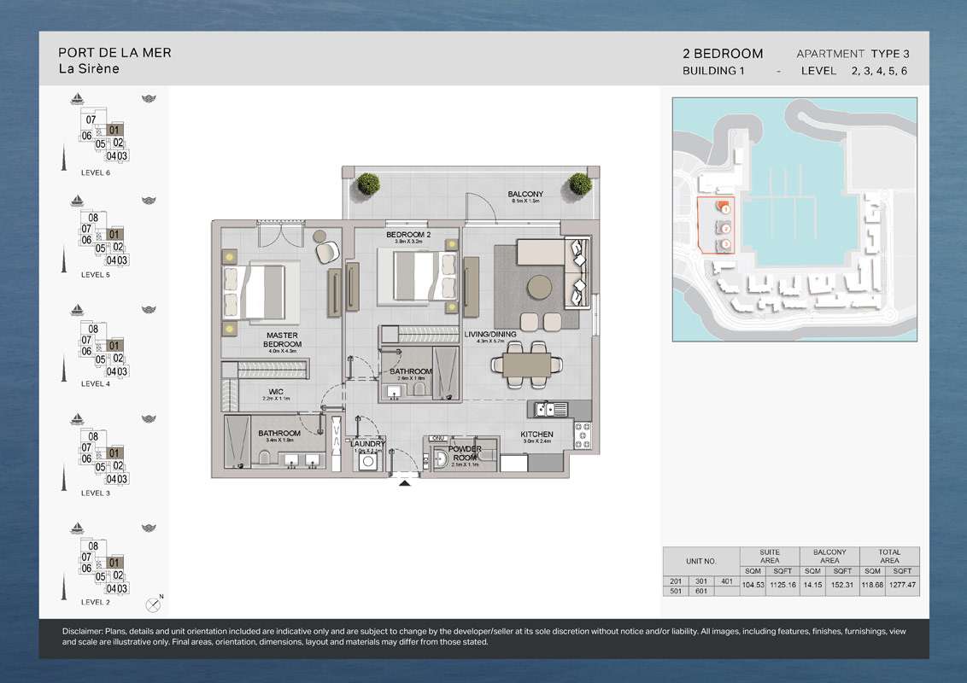Click the Port de la Mer title
The image size is (967, 683).
tap(114, 52)
